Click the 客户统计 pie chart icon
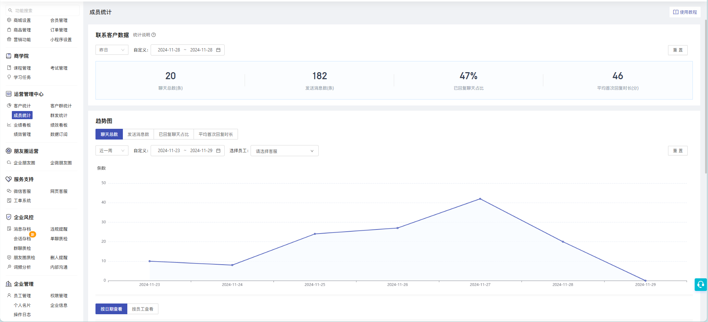Screen dimensions: 708x322 click(9, 105)
